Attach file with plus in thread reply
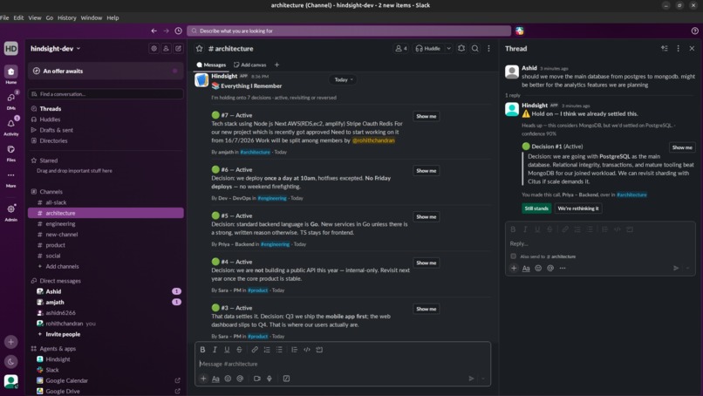This screenshot has width=703, height=396. coord(514,268)
